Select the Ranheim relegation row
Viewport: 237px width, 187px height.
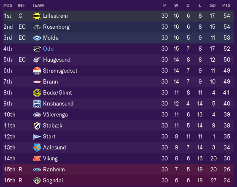tap(118, 170)
